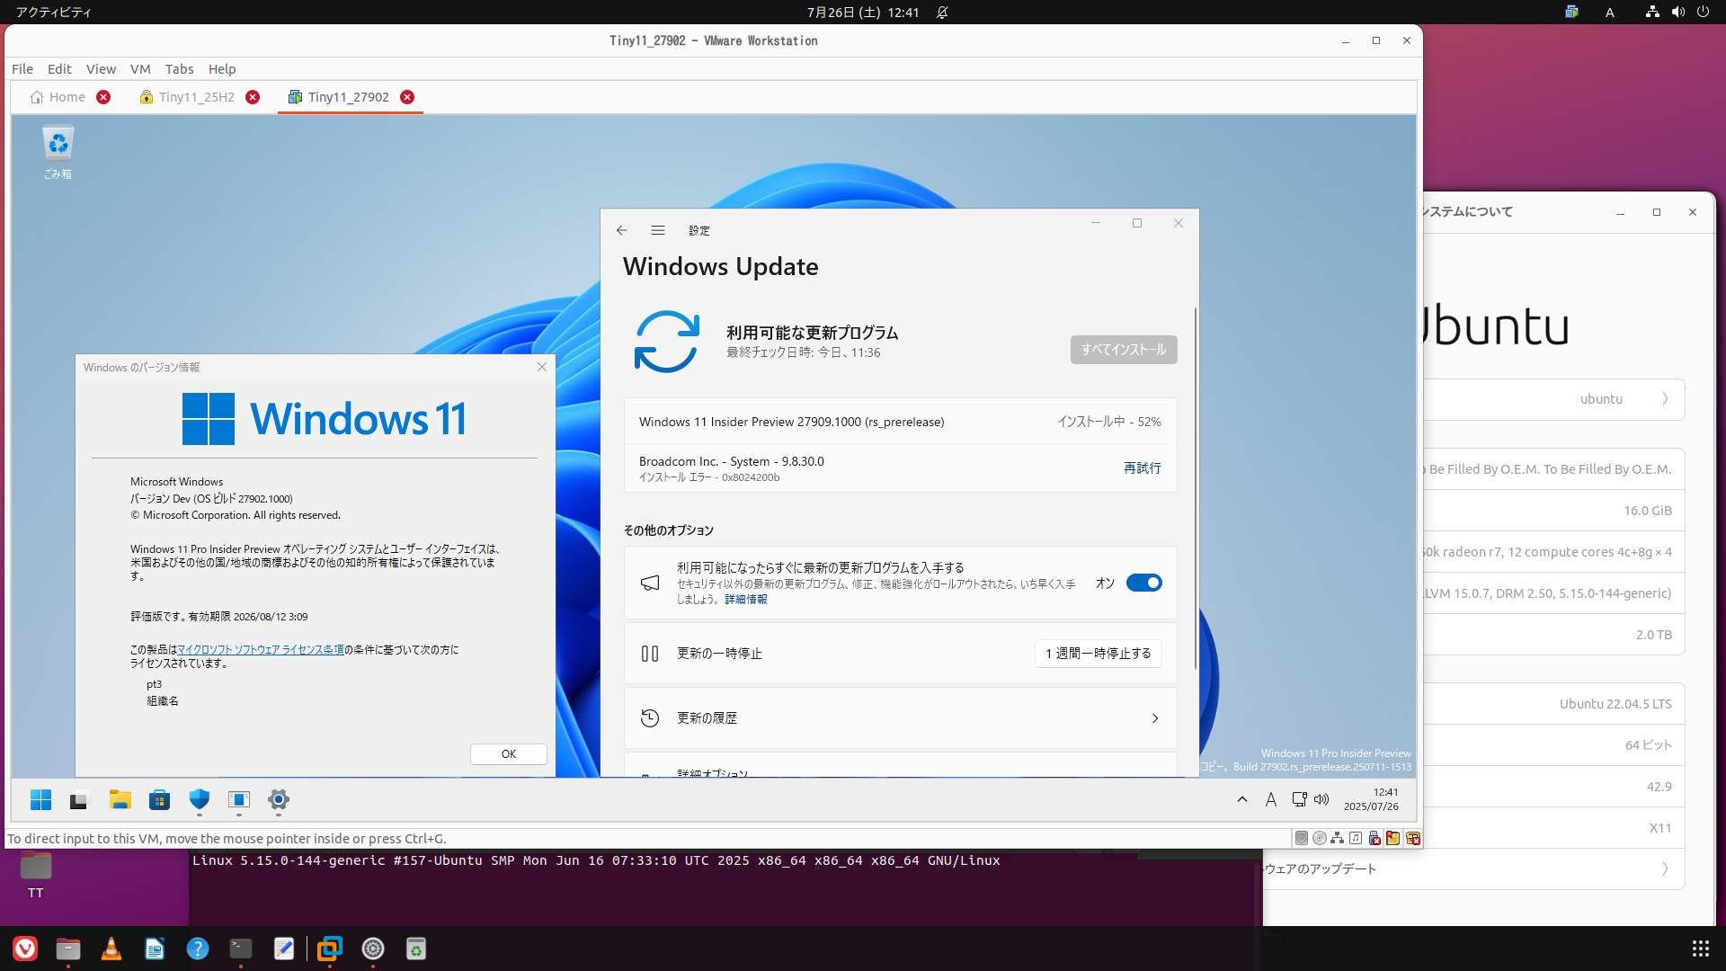Click VMware sound card status icon
This screenshot has height=971, width=1726.
[1356, 838]
